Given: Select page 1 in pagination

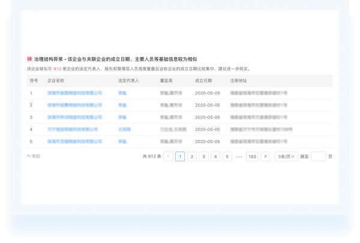Looking at the screenshot, I should point(180,156).
